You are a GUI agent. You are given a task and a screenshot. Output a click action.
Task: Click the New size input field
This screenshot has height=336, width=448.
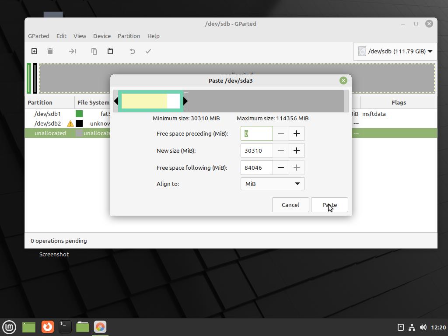tap(256, 150)
